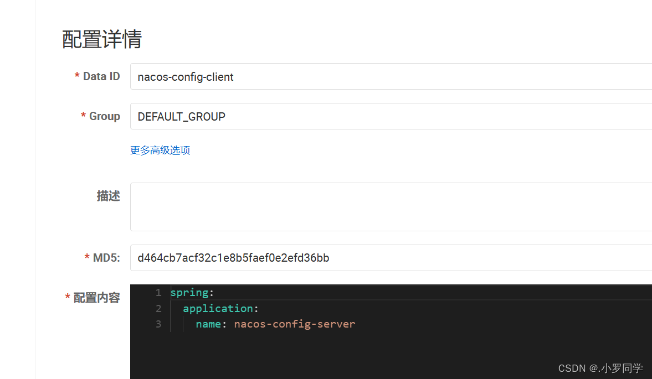The height and width of the screenshot is (379, 652).
Task: Click value 'nacos-config-server' in the editor
Action: 295,324
